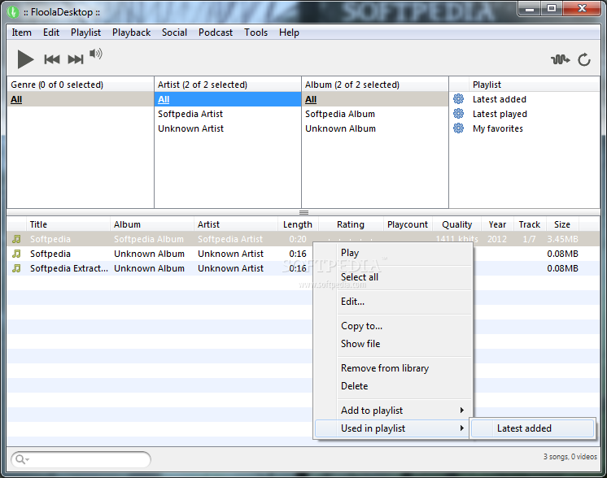The height and width of the screenshot is (478, 607).
Task: Click the Genre column header
Action: click(80, 85)
